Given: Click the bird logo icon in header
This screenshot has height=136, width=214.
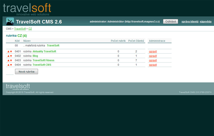Looking at the screenshot, I should tap(10, 21).
